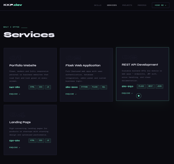Click the HTML tag in Portfolio Website card
This screenshot has width=174, height=164.
[x=33, y=87]
